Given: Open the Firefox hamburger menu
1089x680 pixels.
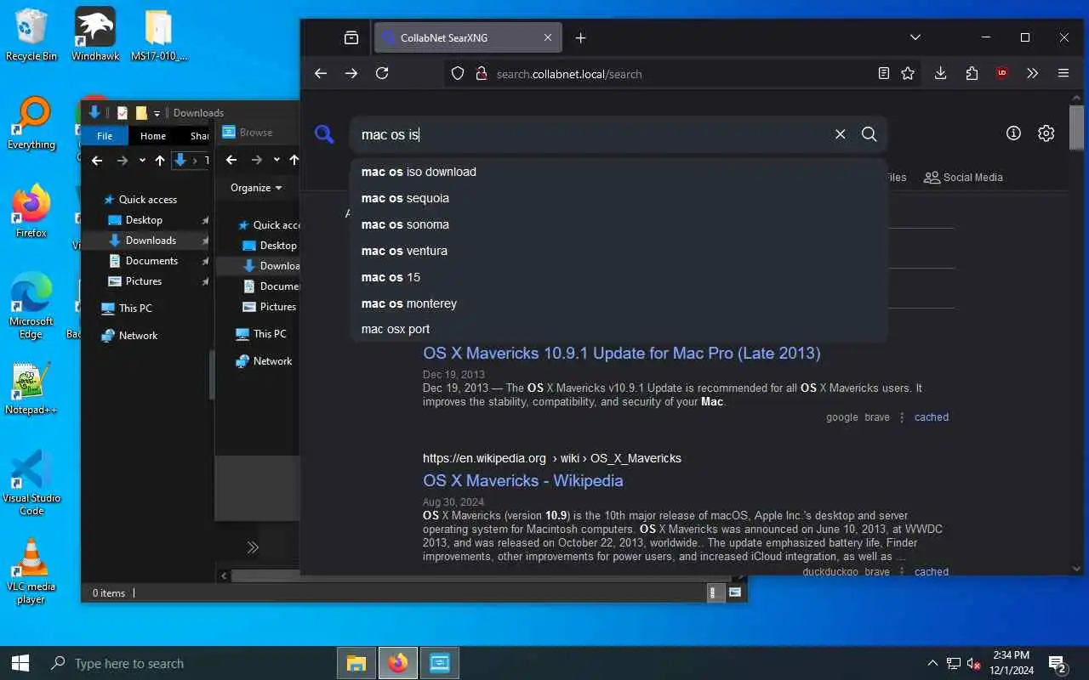Looking at the screenshot, I should click(x=1063, y=74).
